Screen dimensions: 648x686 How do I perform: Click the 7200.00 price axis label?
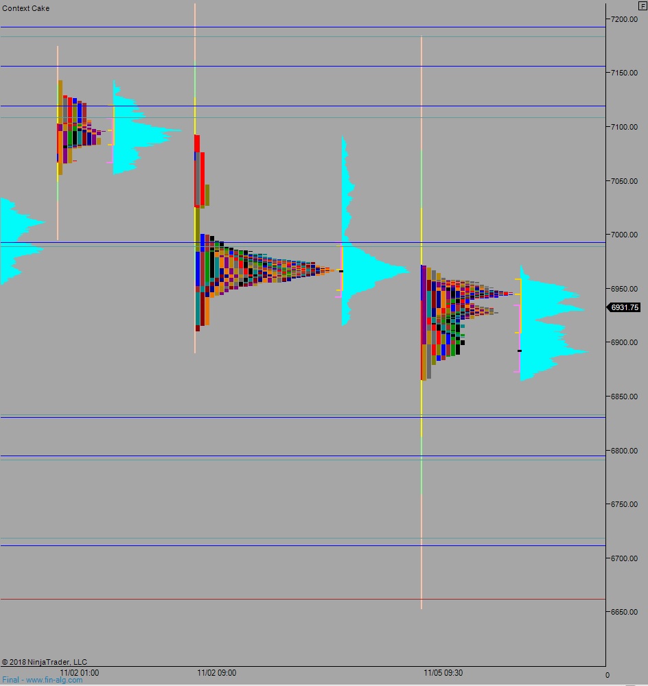[624, 19]
